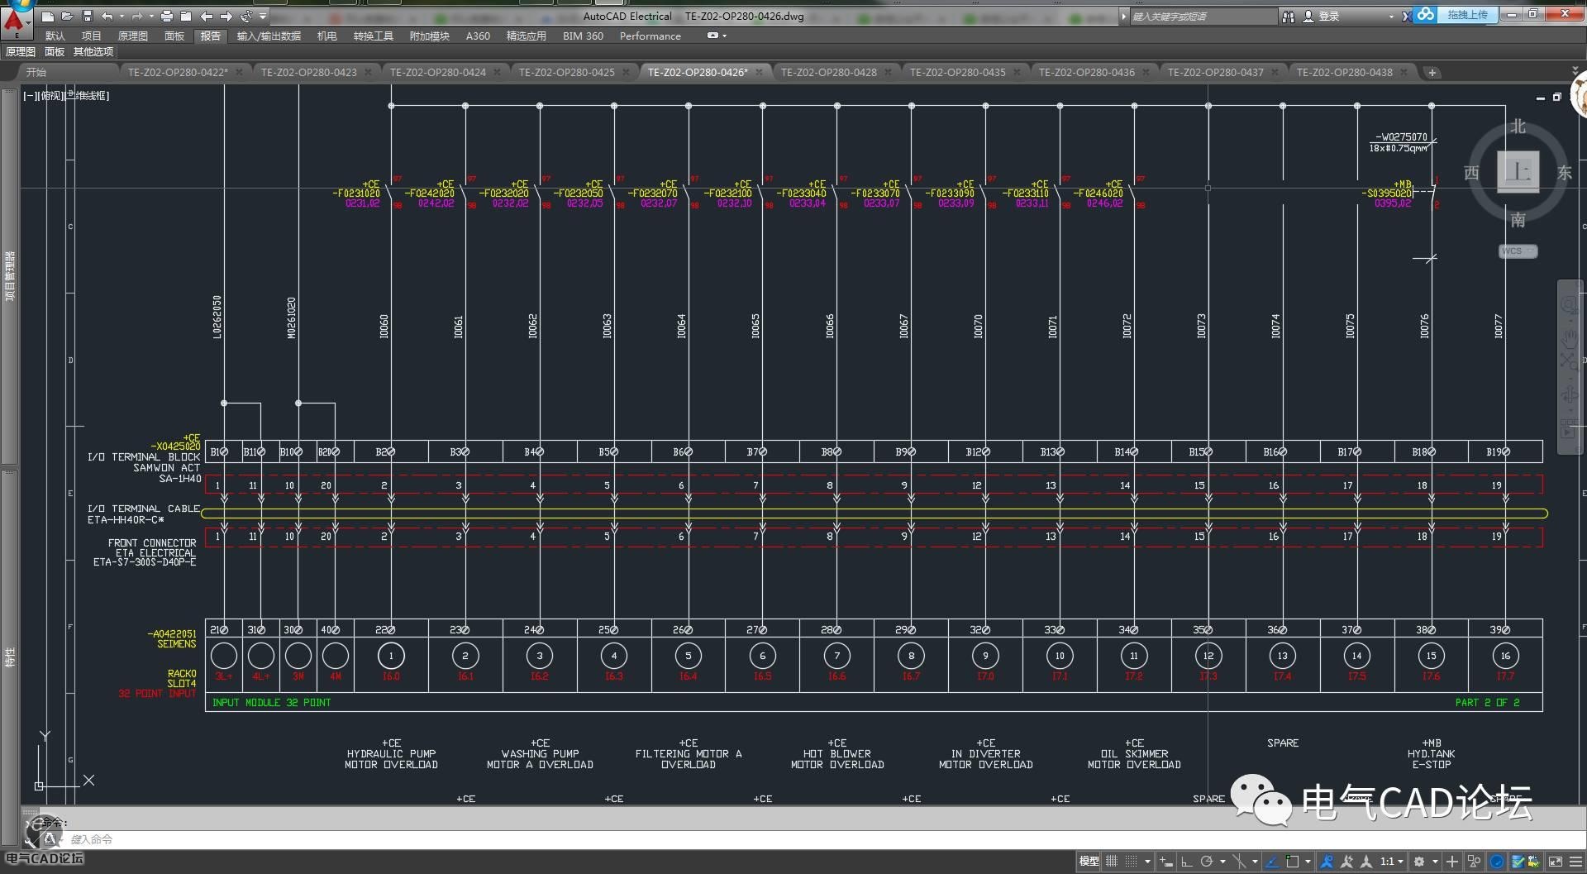Switch to drawing tab TE-Z02-OP280-0423

(x=309, y=73)
